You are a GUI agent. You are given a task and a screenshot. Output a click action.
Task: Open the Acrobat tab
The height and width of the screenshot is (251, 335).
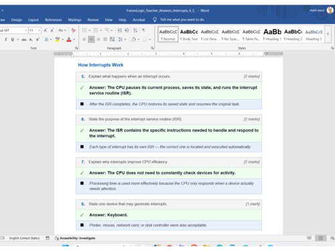pyautogui.click(x=139, y=20)
